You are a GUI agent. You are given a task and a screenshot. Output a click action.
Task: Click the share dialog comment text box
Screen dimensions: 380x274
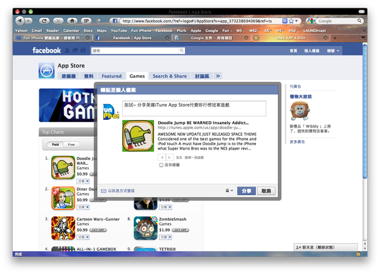(194, 108)
